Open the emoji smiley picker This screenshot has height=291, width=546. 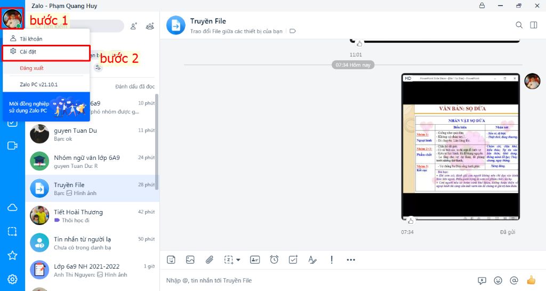pyautogui.click(x=499, y=280)
